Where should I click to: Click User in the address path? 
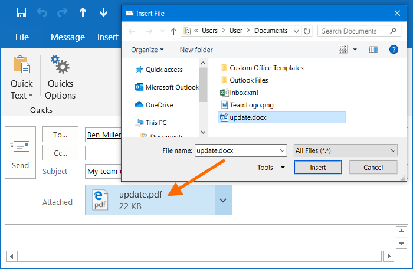tap(236, 31)
